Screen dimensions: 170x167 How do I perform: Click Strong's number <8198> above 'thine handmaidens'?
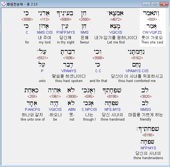point(148,135)
